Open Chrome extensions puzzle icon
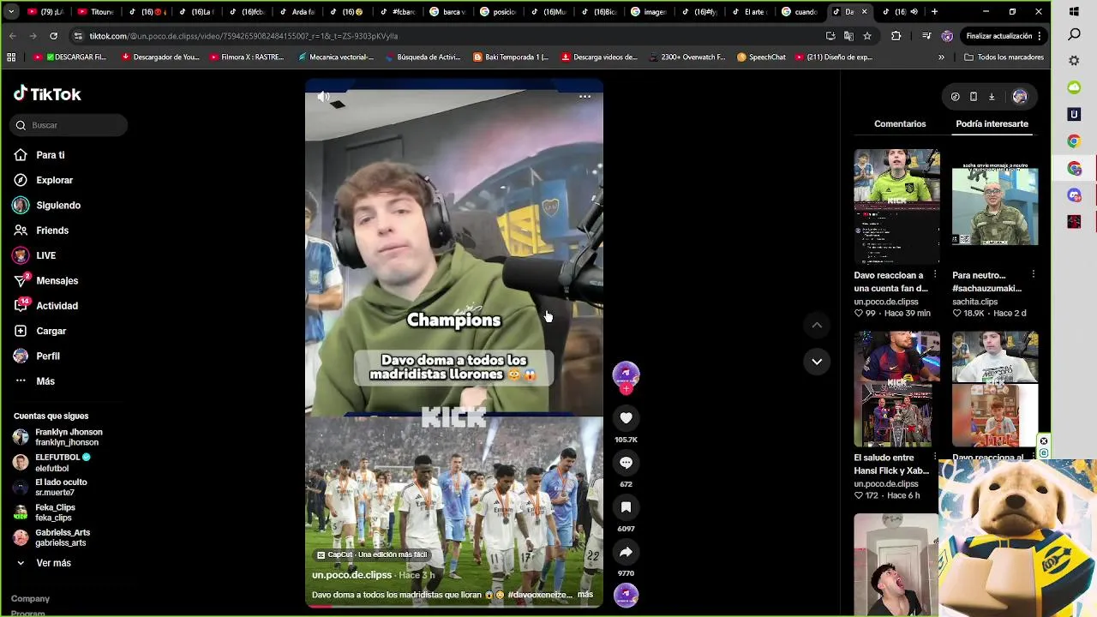1097x617 pixels. tap(896, 36)
